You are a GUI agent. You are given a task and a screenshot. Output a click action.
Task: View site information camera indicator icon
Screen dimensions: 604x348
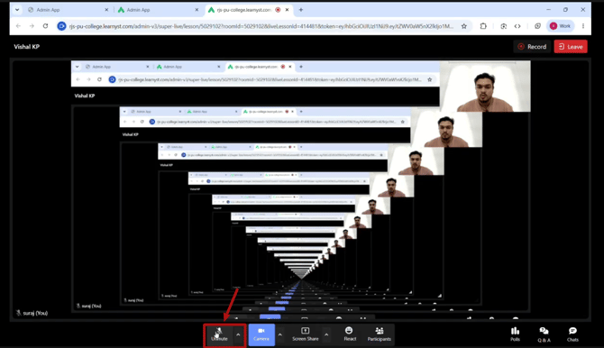(61, 26)
